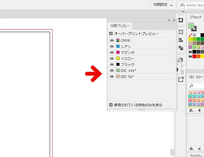Toggle visibility of the ブラック plate
204x157 pixels.
coord(112,64)
